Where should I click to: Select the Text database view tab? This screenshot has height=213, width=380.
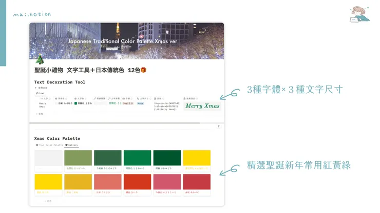pos(40,93)
